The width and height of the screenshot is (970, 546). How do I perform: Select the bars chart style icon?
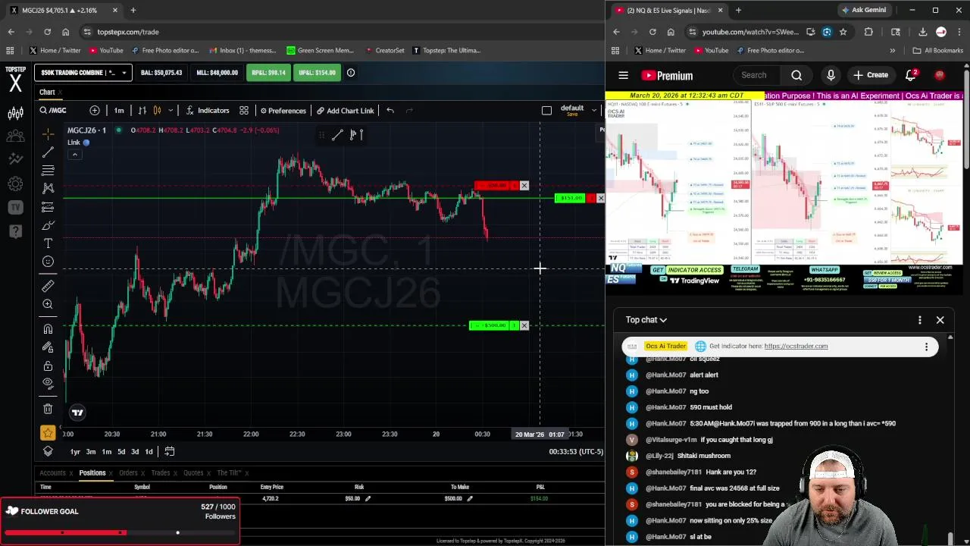(x=142, y=111)
